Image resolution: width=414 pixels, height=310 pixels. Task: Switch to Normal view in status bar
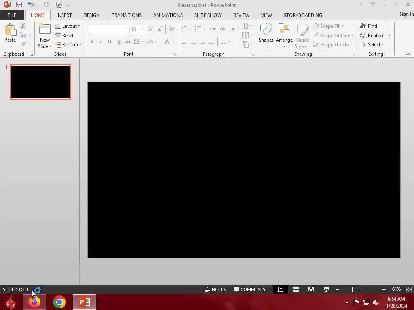281,289
